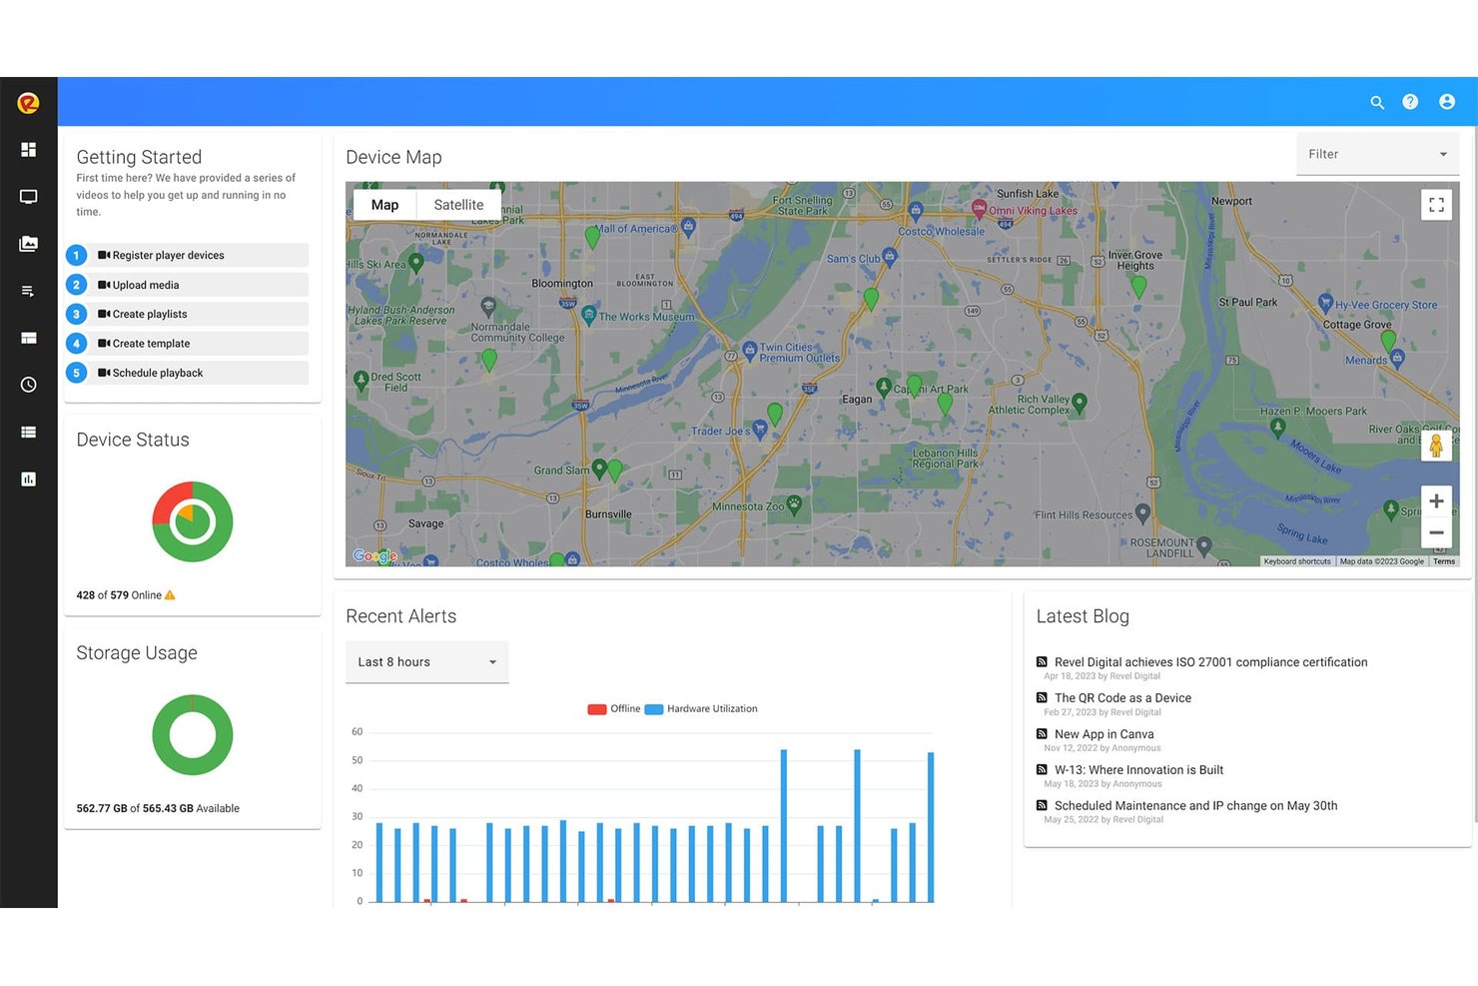Open the schedules clock icon in sidebar
The height and width of the screenshot is (986, 1478).
(x=28, y=385)
